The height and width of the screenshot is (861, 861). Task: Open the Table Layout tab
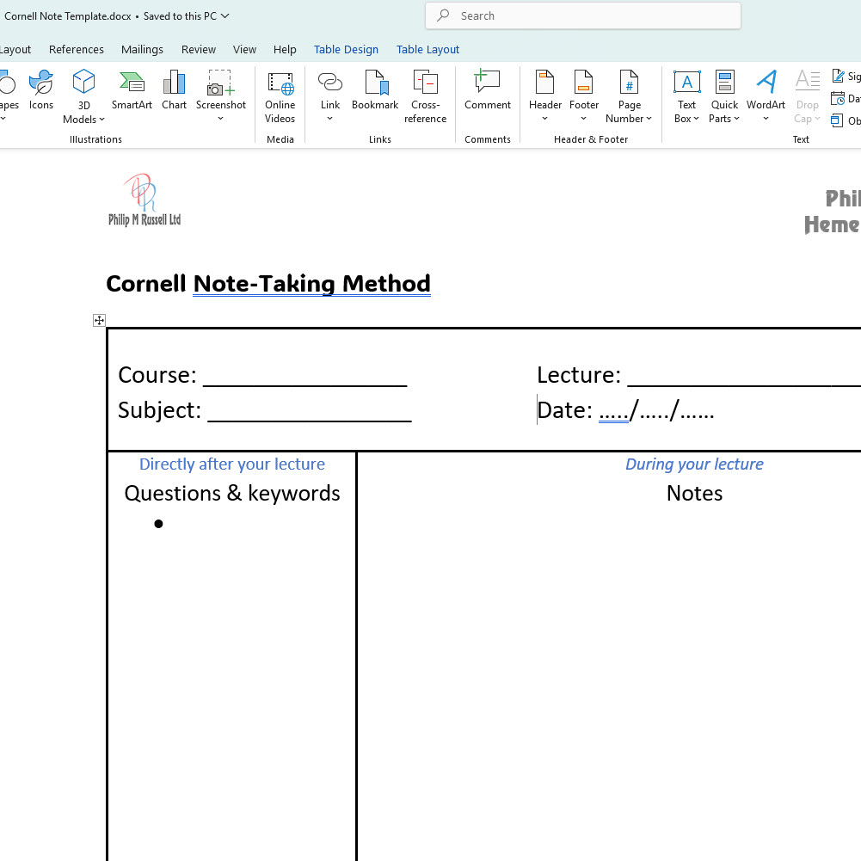click(427, 49)
